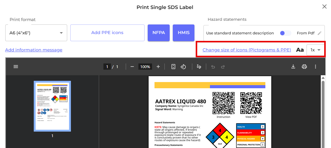331x148 pixels.
Task: Click the NFPA button
Action: 159,33
